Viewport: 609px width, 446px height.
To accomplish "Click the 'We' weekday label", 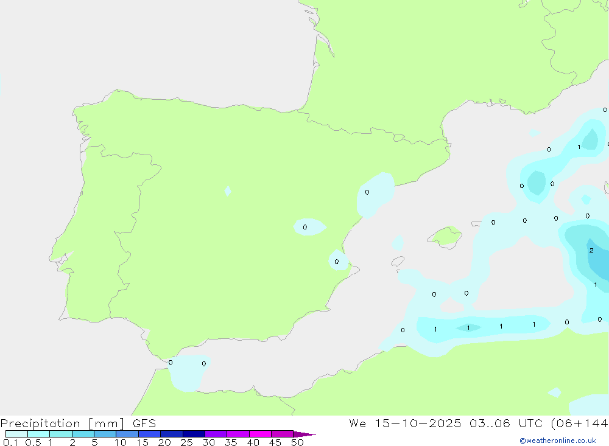I will [357, 423].
